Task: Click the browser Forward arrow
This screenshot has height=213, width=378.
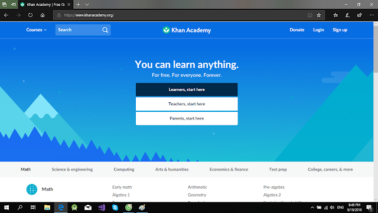Action: coord(18,15)
